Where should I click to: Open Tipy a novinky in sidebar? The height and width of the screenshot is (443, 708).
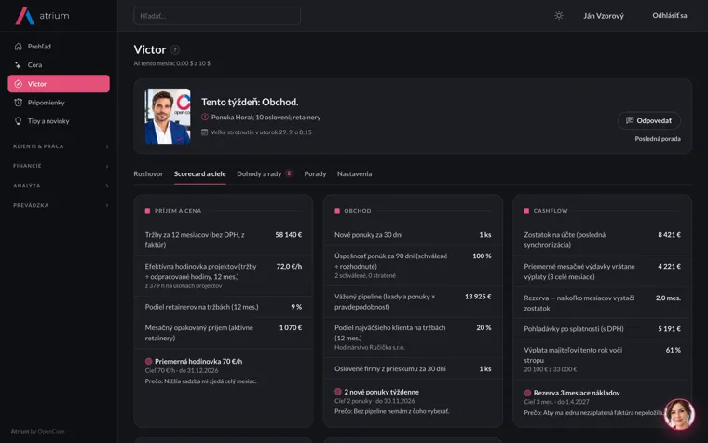click(x=59, y=121)
